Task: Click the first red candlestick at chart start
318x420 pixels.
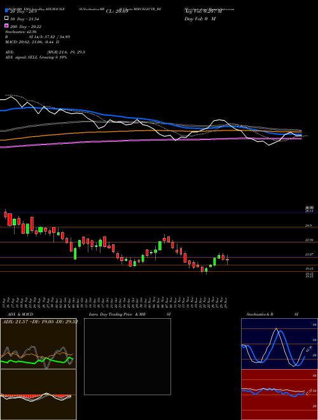Action: click(5, 214)
